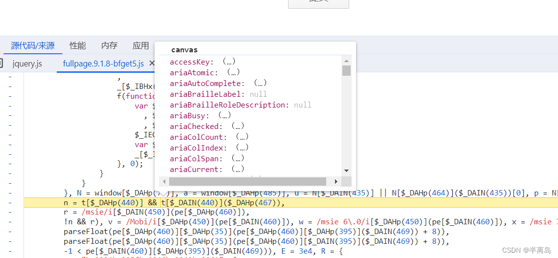Select the jquery.js file tab
The height and width of the screenshot is (258, 558).
point(27,64)
